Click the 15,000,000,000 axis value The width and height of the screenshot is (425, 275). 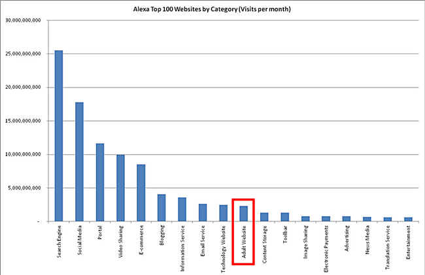coord(23,121)
